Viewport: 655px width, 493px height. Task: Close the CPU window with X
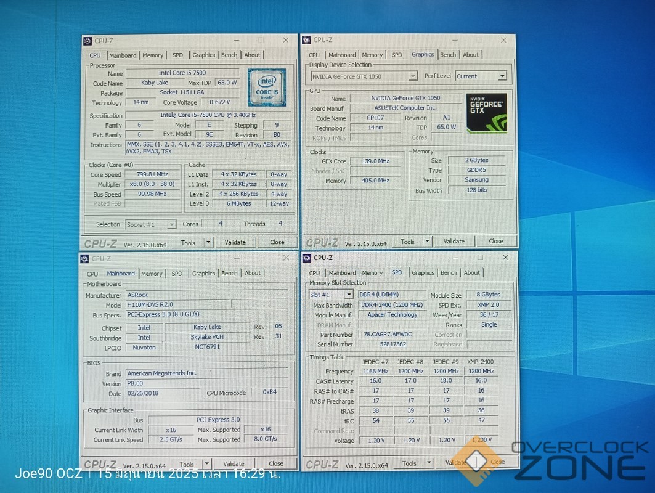point(286,40)
